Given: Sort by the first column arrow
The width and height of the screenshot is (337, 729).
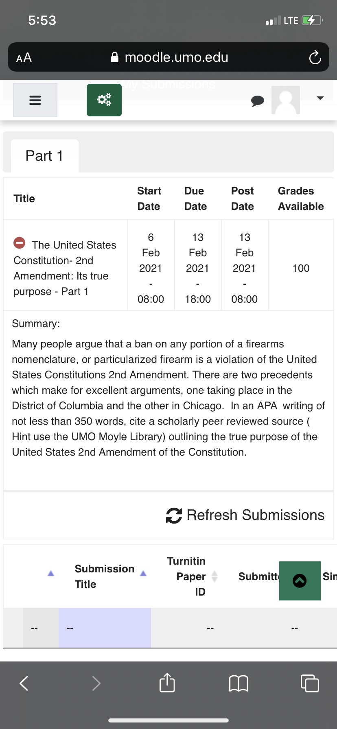Looking at the screenshot, I should click(51, 573).
